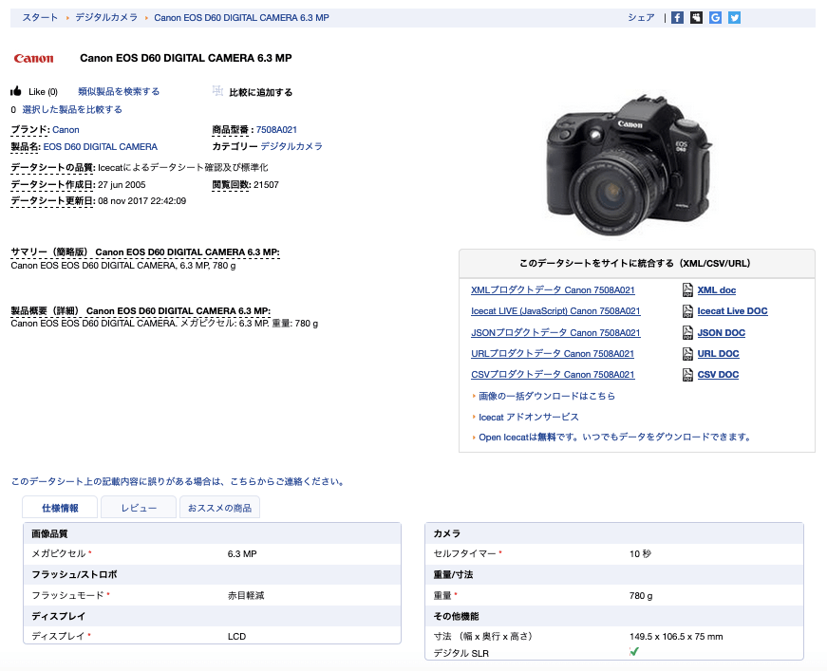Screen dimensions: 827x671
Task: Open XMLプロダクトデータ Canon 7508A021 link
Action: click(553, 290)
